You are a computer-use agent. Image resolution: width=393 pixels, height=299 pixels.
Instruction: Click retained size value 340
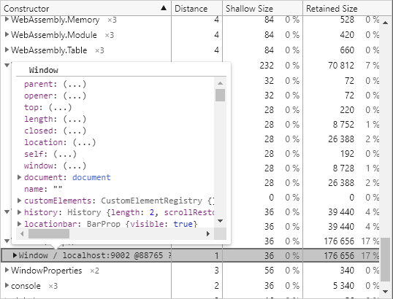coord(347,271)
